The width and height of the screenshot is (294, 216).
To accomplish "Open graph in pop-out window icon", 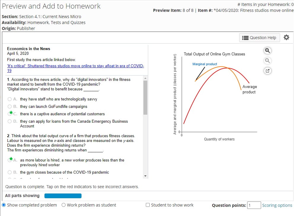I will point(267,71).
